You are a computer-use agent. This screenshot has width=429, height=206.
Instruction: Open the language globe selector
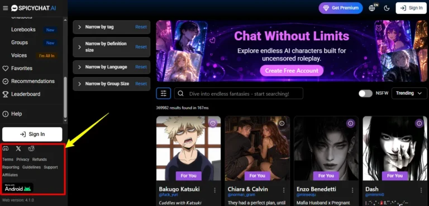pos(372,8)
